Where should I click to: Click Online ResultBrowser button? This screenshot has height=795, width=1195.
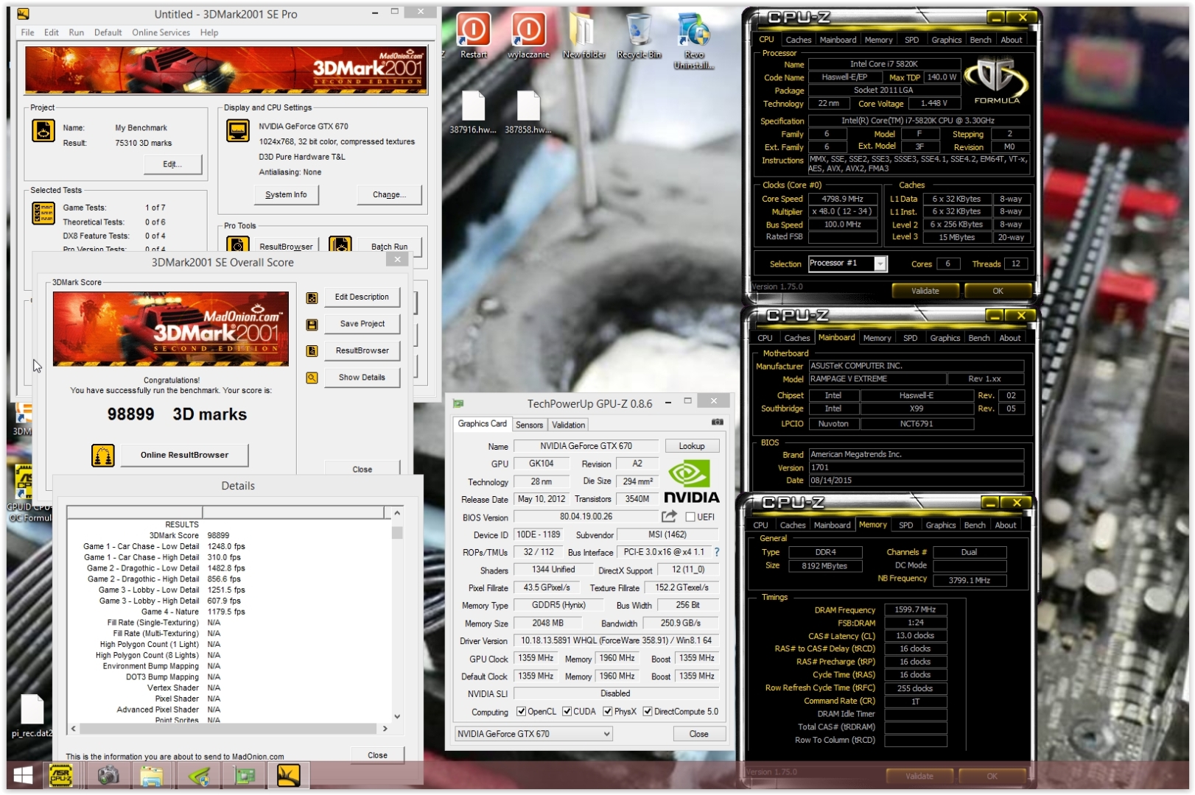[x=184, y=455]
